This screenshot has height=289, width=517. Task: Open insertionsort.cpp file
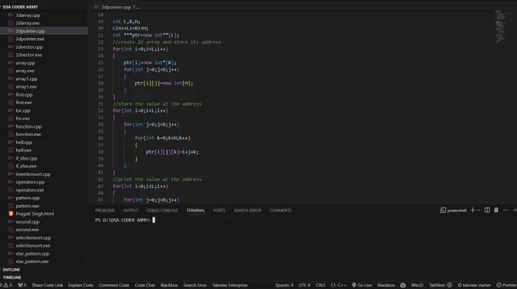click(x=33, y=174)
